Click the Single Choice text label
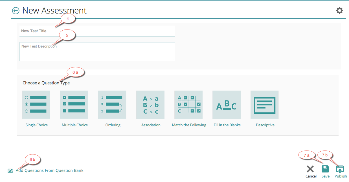349x182 pixels. [37, 125]
